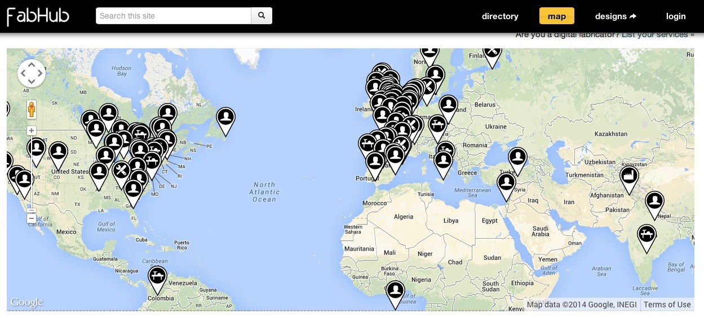This screenshot has height=318, width=704.
Task: Click the tools marker over Finland
Action: pos(492,51)
